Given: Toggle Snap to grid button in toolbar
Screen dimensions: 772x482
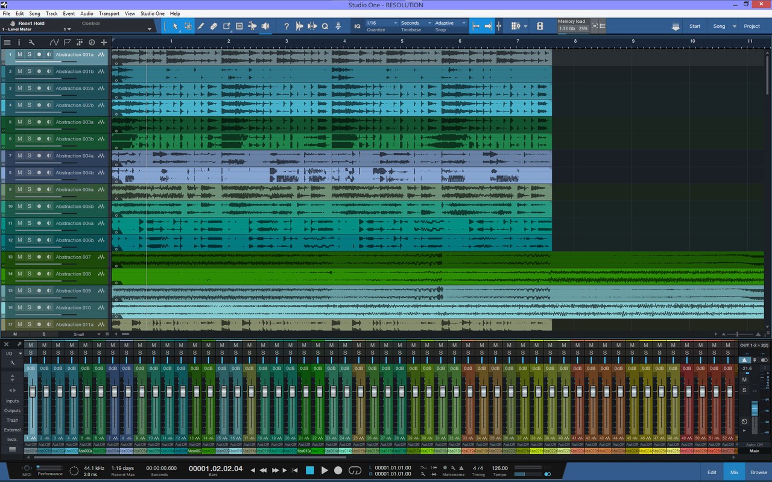Looking at the screenshot, I should (475, 26).
